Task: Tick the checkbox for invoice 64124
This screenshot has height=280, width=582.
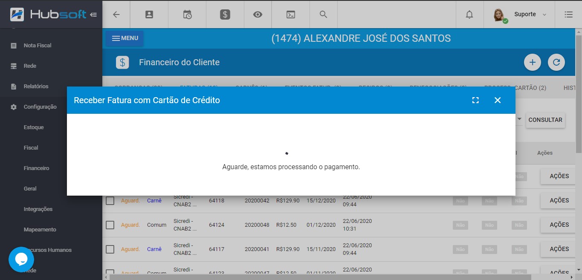Action: point(110,225)
